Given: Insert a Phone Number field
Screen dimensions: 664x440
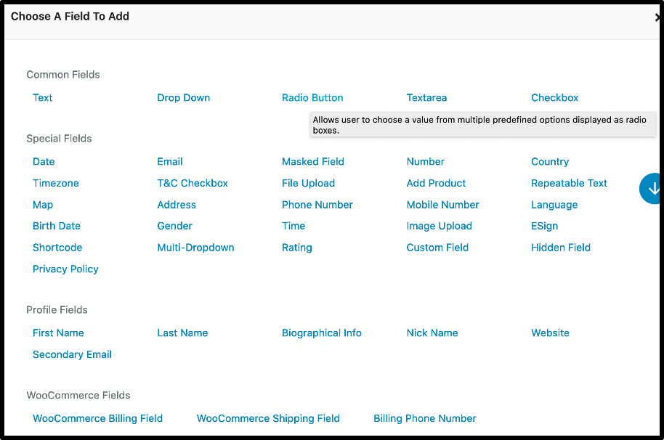Looking at the screenshot, I should 317,205.
